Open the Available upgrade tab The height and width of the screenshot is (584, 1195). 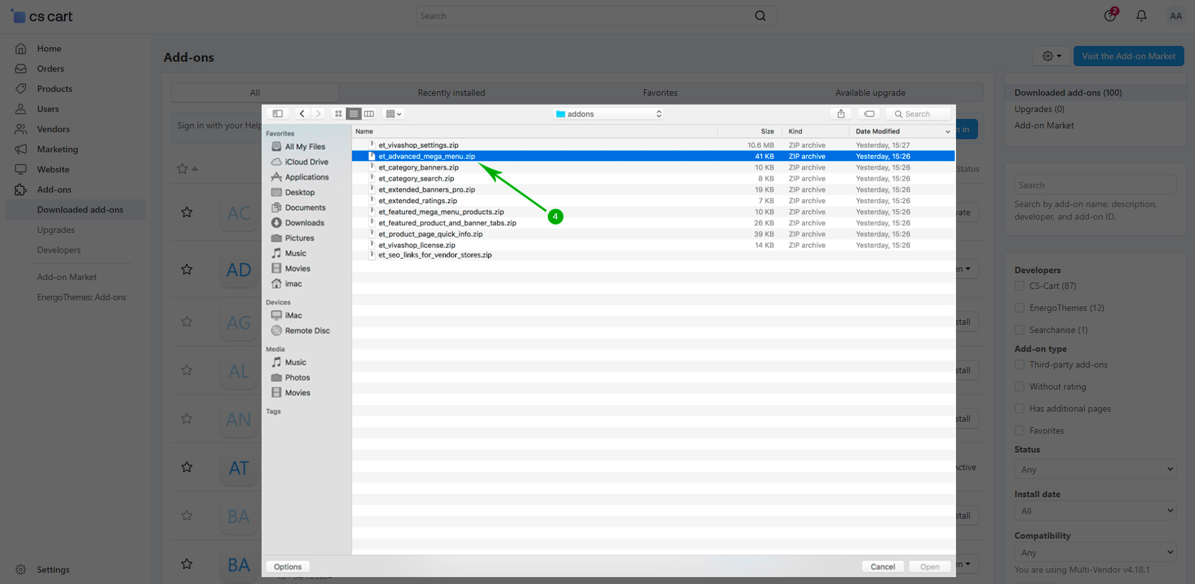870,93
